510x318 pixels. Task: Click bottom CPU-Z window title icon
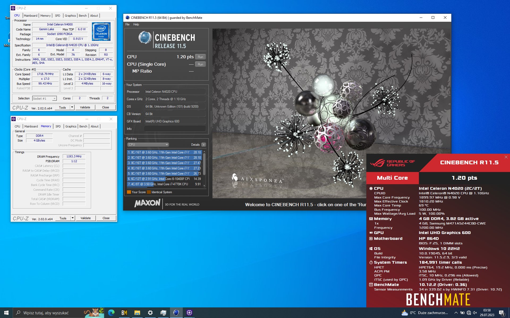(x=14, y=119)
